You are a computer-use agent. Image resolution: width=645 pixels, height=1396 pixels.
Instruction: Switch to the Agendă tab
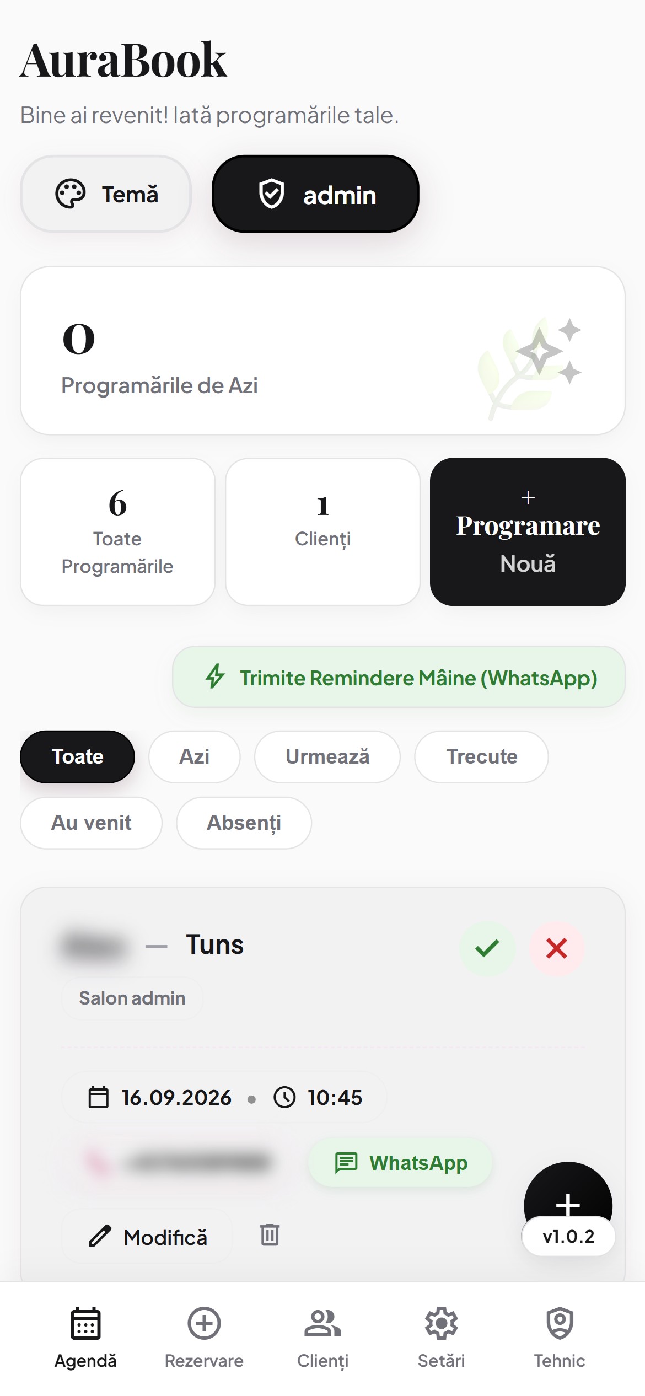85,1338
